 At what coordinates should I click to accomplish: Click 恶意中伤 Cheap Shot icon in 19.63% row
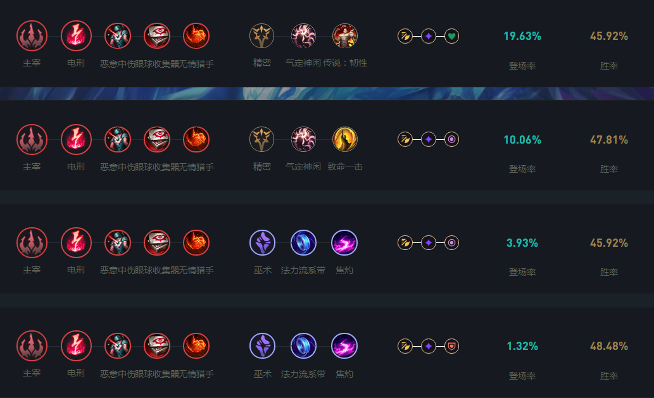(118, 36)
